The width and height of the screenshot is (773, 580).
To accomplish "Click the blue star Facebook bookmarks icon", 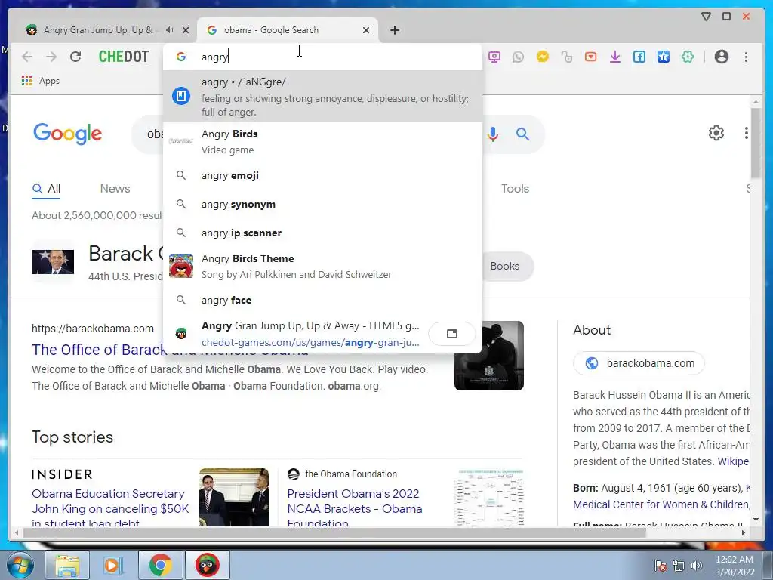I will 663,57.
